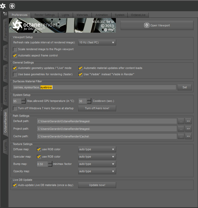
Task: Browse for Cache path with ellipsis button
Action: [181, 136]
